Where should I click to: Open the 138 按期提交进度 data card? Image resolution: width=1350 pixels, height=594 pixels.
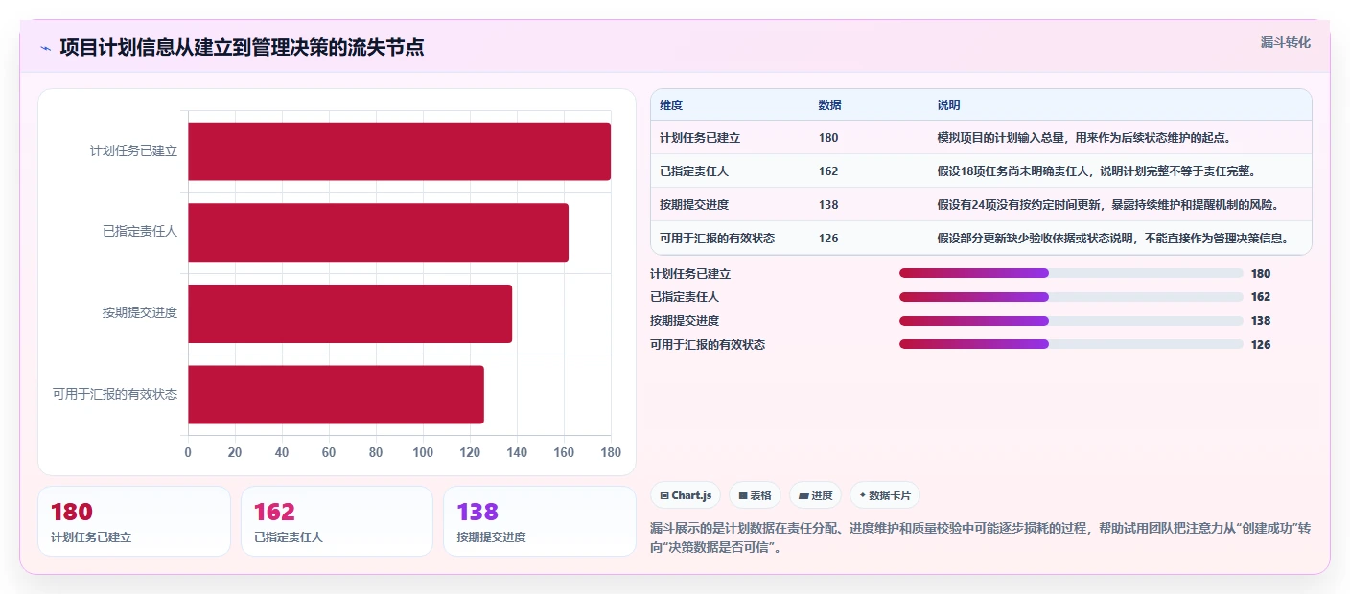pos(540,521)
